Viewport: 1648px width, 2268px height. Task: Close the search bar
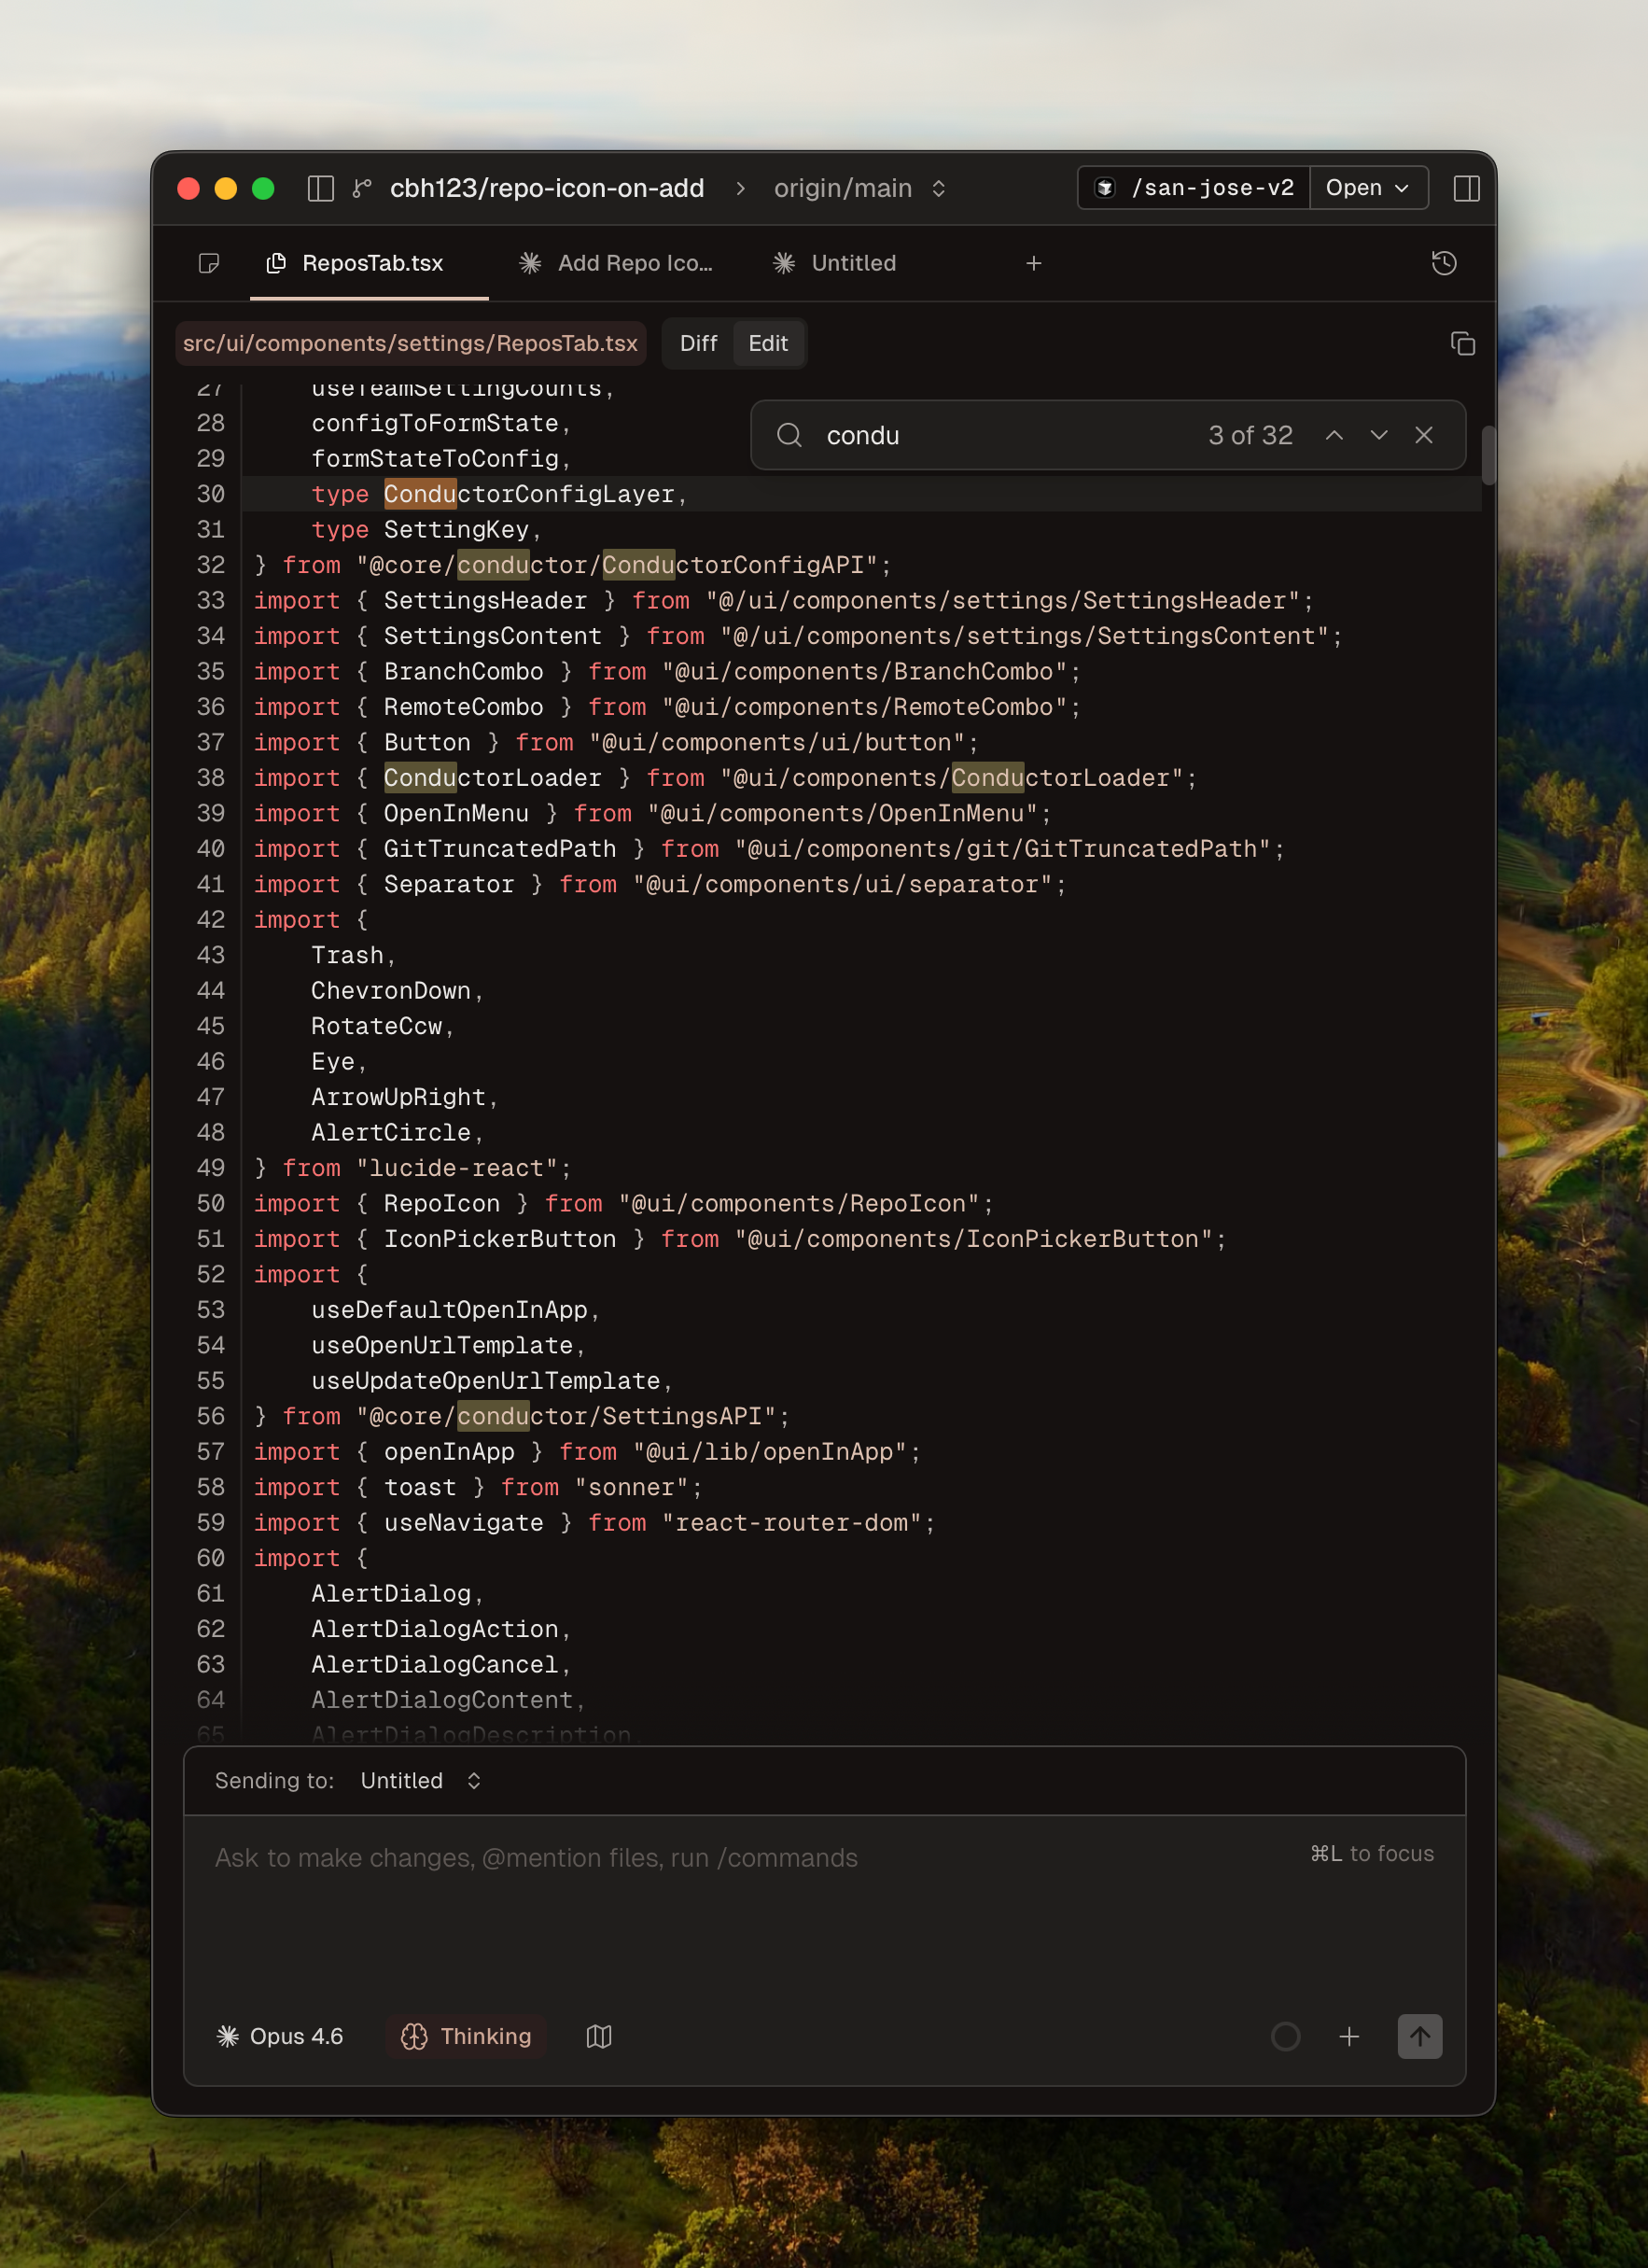1423,435
